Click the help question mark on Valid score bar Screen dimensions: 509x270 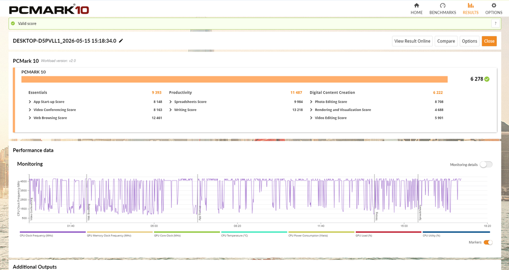[495, 23]
